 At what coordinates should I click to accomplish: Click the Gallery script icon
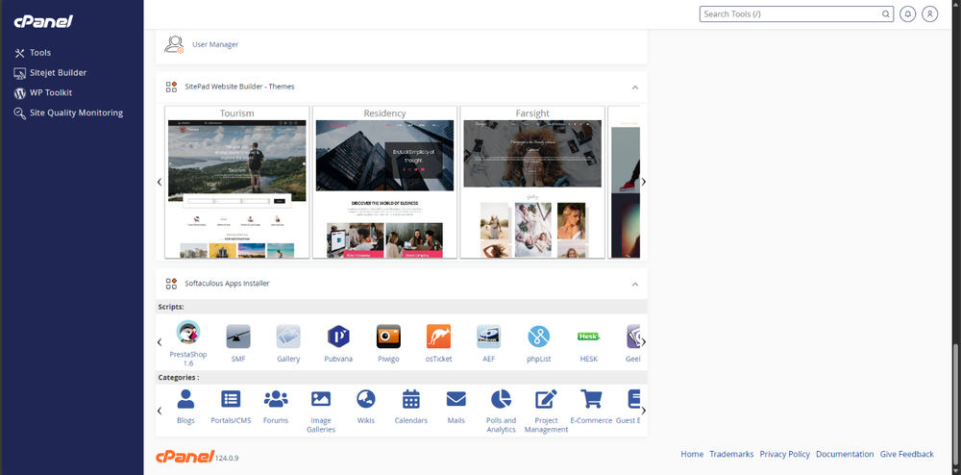[288, 337]
